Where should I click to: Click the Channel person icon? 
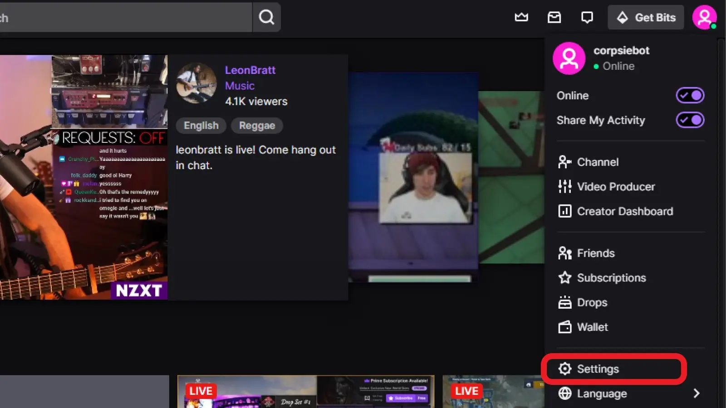[565, 162]
